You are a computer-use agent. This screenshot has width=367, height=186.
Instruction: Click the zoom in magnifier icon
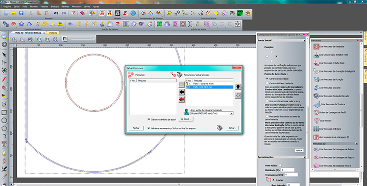(x=15, y=39)
